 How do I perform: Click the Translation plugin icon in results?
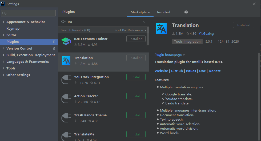coord(66,60)
